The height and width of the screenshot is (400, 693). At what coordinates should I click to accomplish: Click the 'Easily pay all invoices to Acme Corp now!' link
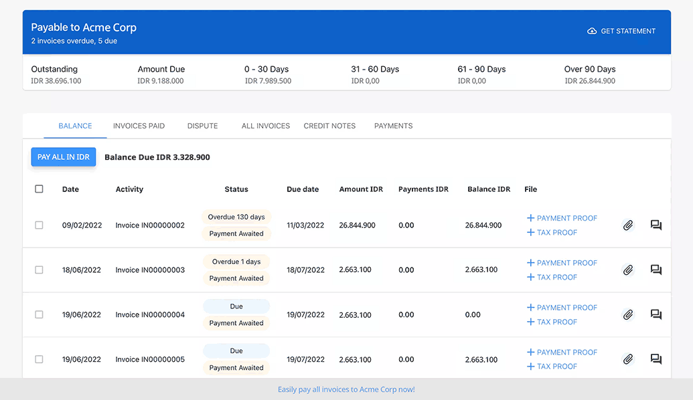(346, 389)
